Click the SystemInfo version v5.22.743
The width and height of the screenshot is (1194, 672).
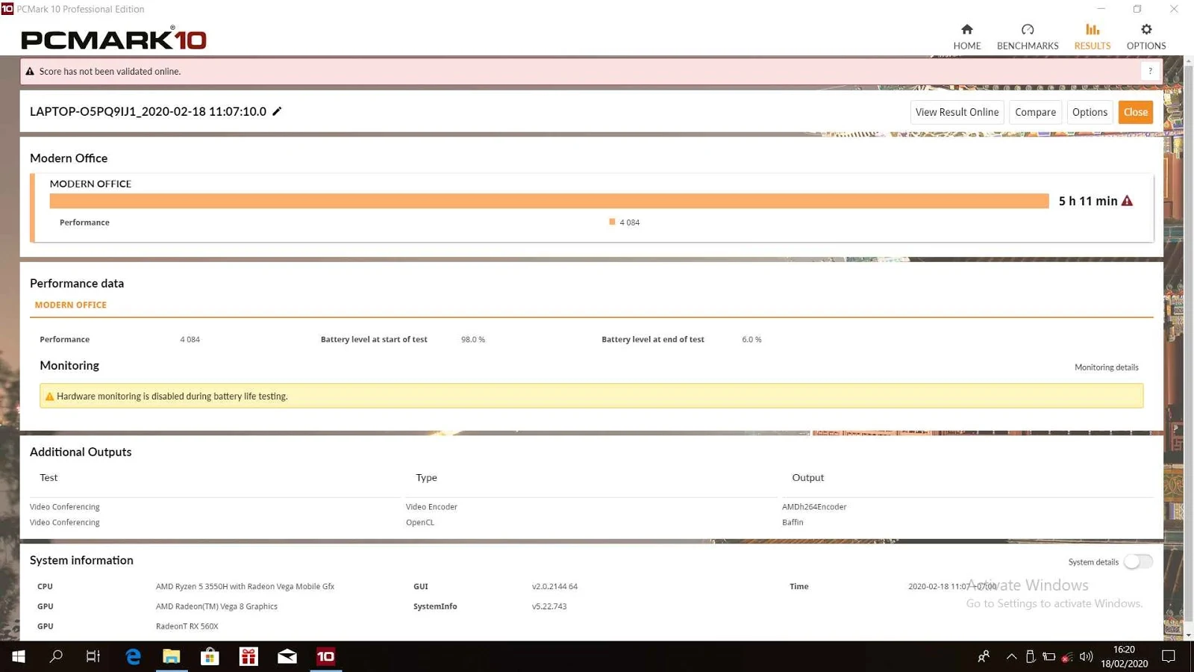point(549,607)
